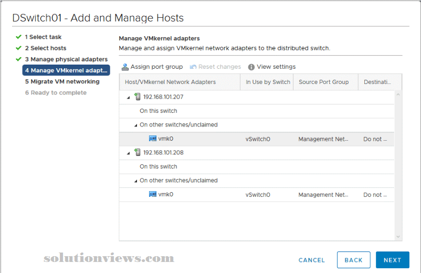The height and width of the screenshot is (273, 421).
Task: Click the NEXT button
Action: 392,260
